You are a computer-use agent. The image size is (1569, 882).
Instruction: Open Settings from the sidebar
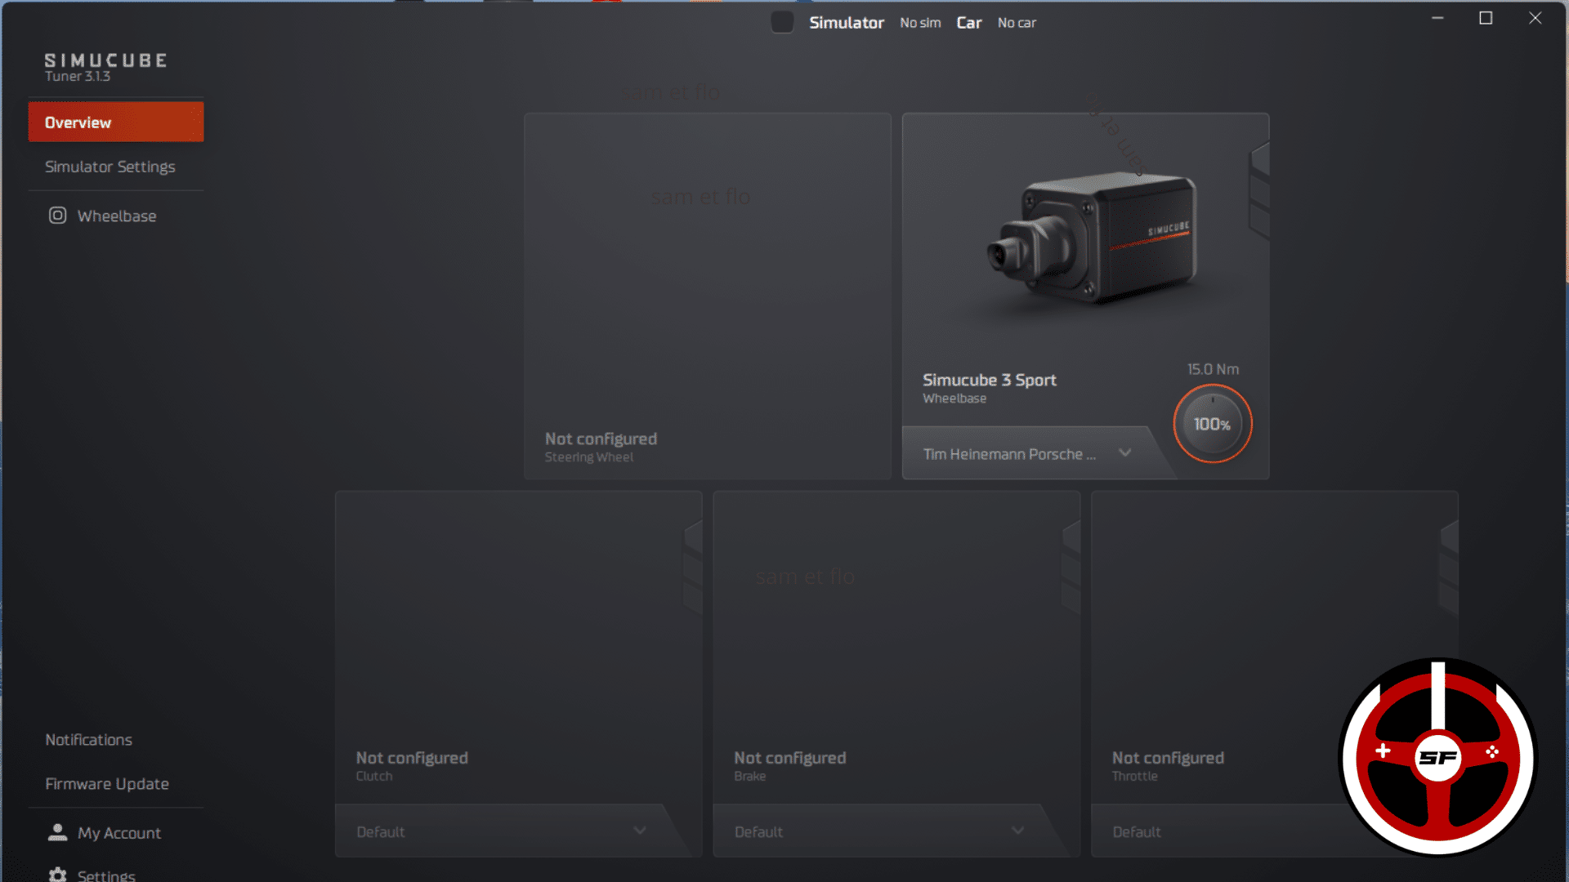coord(106,875)
